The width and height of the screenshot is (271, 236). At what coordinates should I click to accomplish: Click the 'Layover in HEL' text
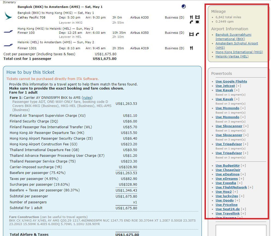(x=70, y=37)
